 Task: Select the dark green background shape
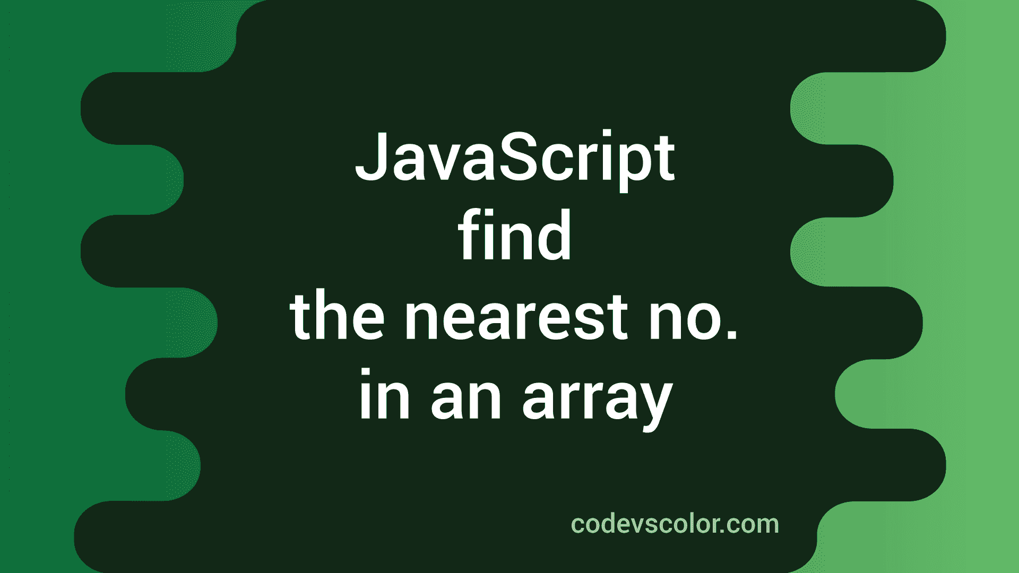click(x=509, y=287)
